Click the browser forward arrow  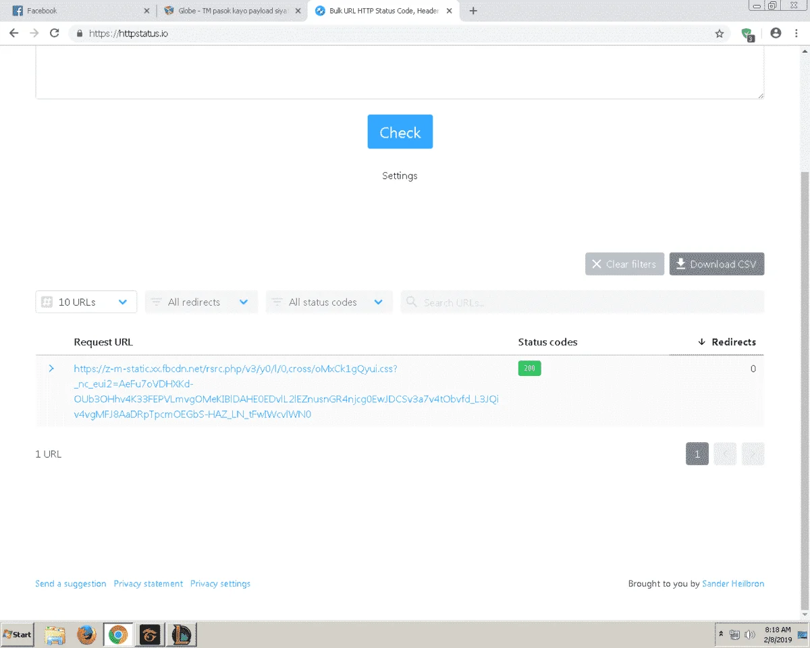click(x=34, y=33)
